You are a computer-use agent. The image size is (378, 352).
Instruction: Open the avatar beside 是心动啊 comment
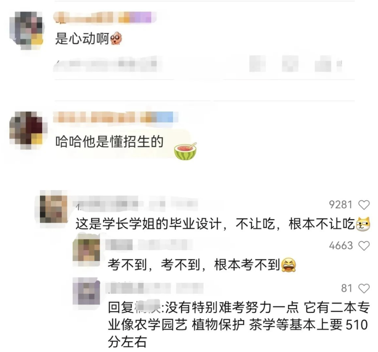(x=26, y=30)
